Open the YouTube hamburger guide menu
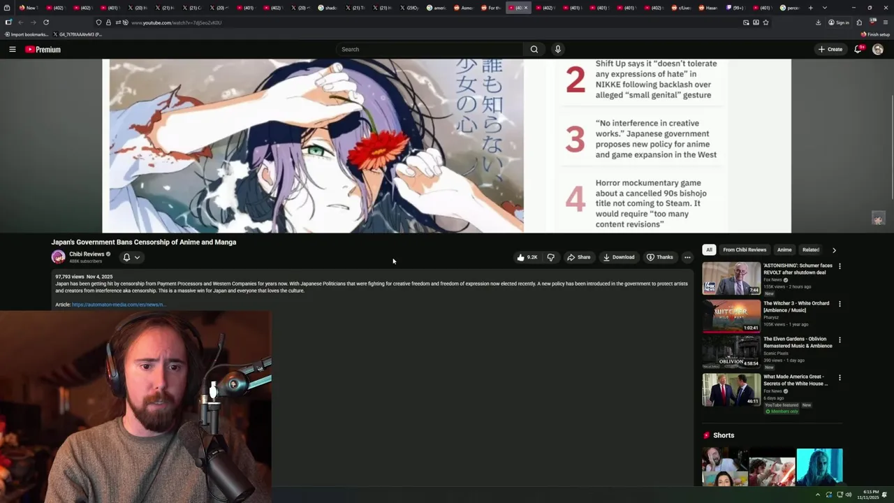The height and width of the screenshot is (503, 894). tap(12, 50)
